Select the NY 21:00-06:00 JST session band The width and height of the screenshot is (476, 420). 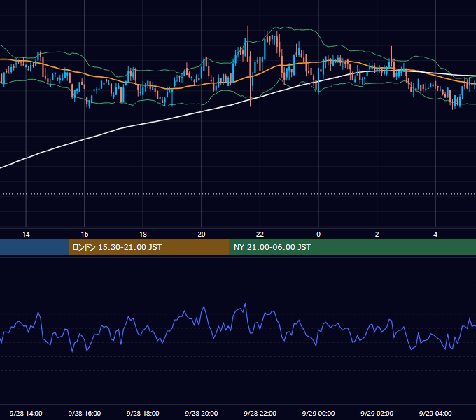pyautogui.click(x=352, y=247)
